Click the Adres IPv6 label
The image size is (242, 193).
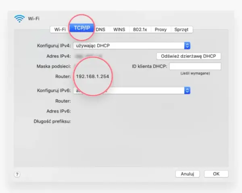coord(58,111)
